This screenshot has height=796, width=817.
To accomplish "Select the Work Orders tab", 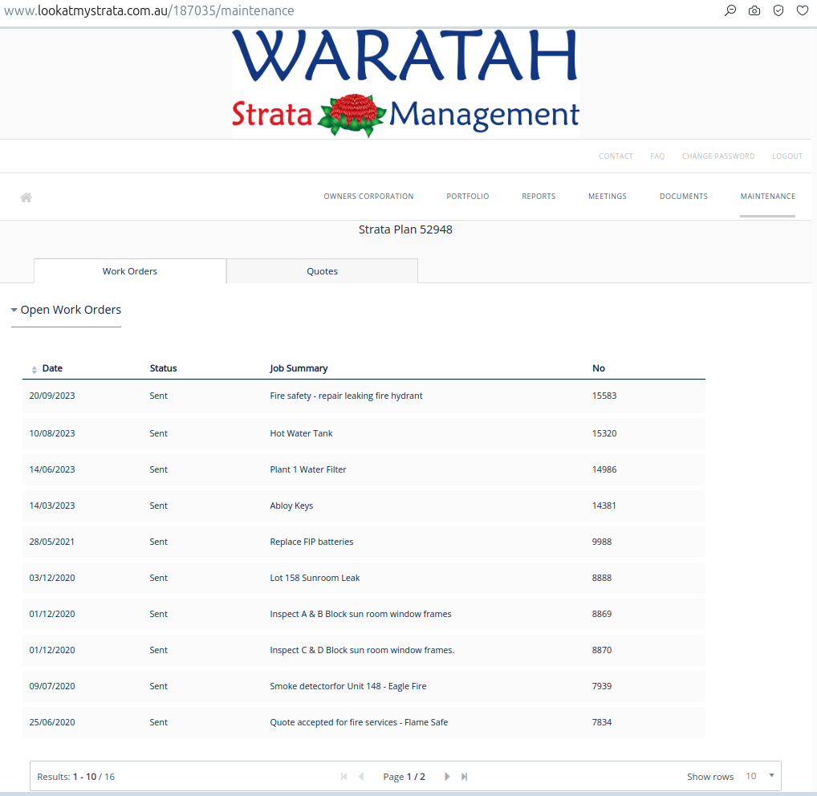I will pyautogui.click(x=130, y=271).
